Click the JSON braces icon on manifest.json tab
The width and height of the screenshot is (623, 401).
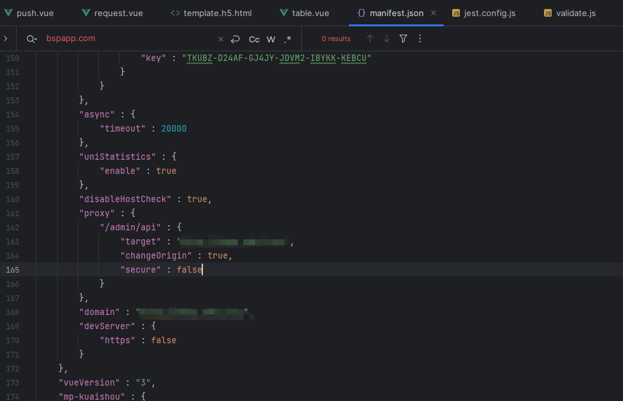tap(361, 13)
